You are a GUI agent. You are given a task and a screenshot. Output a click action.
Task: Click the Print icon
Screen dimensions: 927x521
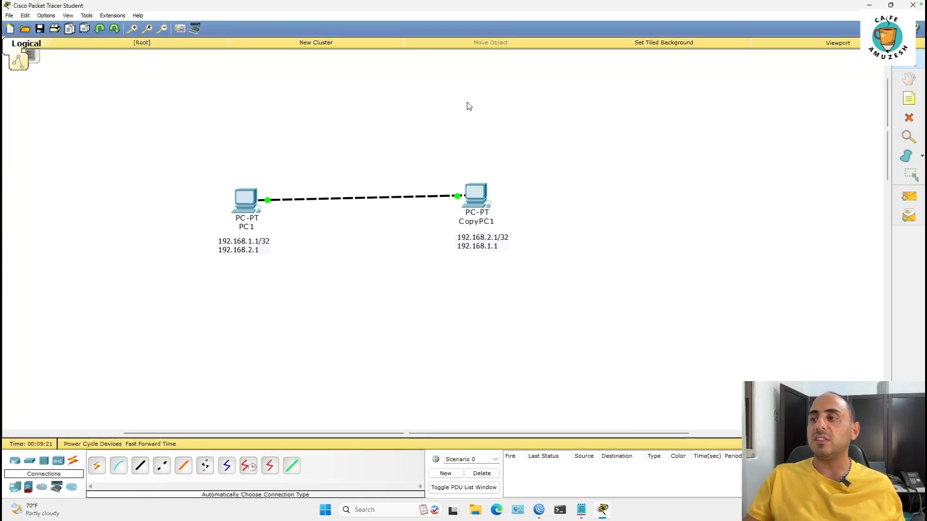click(55, 29)
